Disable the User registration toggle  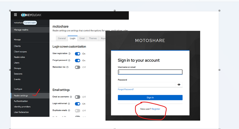coord(78,54)
